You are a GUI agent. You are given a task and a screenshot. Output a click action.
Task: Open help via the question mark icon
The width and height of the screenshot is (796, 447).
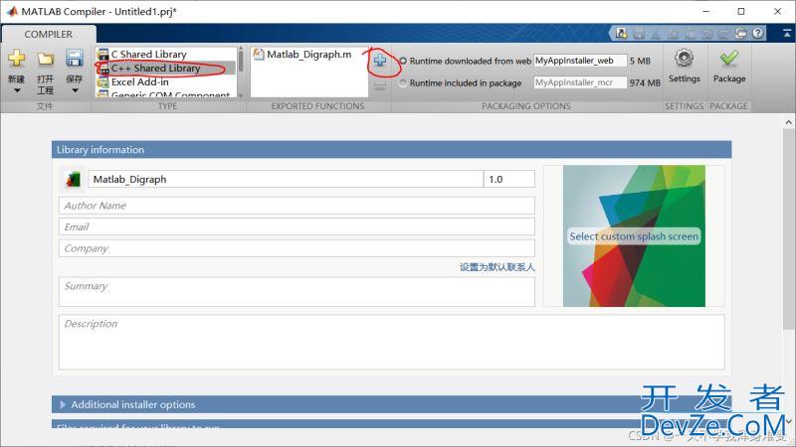(x=758, y=34)
